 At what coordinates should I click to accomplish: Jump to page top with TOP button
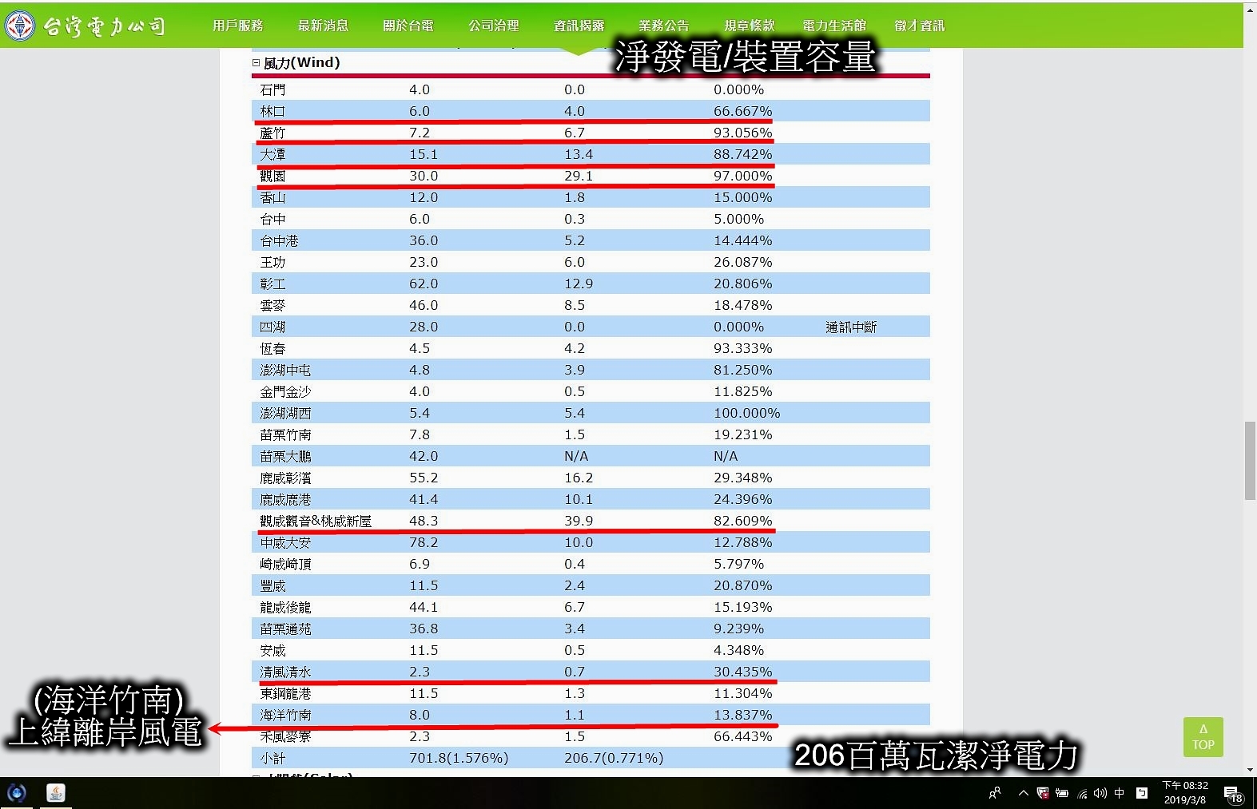coord(1203,736)
